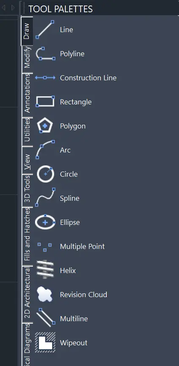Open the Annotations palette tab
This screenshot has height=366, width=179.
click(x=27, y=93)
